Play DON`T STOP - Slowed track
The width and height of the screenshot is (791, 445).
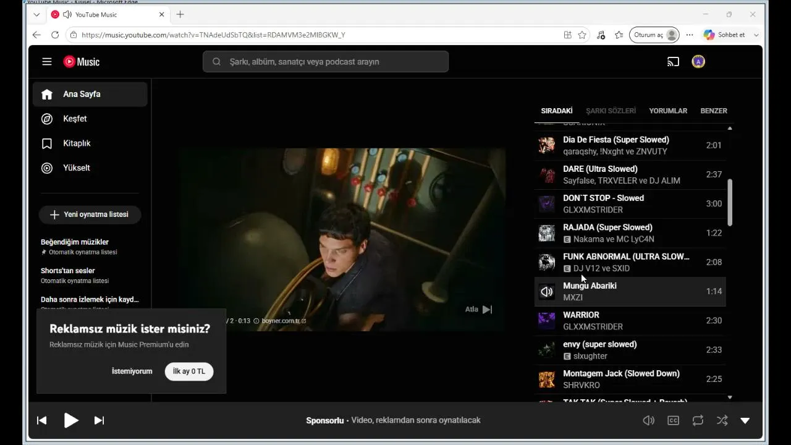630,204
